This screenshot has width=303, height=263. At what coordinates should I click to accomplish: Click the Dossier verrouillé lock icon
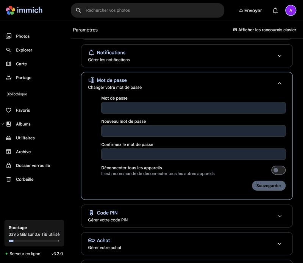click(8, 165)
